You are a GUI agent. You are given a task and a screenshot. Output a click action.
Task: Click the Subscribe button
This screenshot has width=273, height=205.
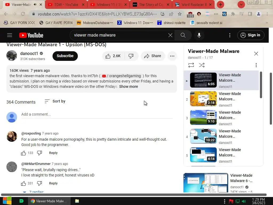click(x=65, y=56)
